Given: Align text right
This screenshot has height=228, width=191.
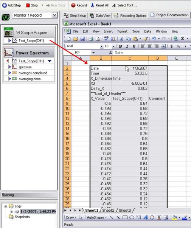Looking at the screenshot, I should 156,47.
